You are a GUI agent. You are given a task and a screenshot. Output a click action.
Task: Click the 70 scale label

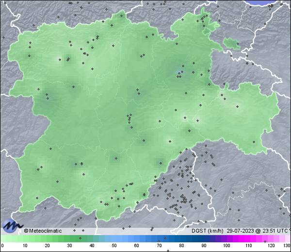159,246
